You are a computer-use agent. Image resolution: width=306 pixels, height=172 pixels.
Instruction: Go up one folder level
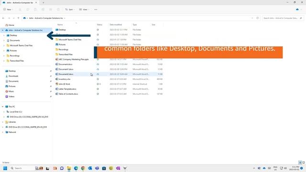(18, 18)
